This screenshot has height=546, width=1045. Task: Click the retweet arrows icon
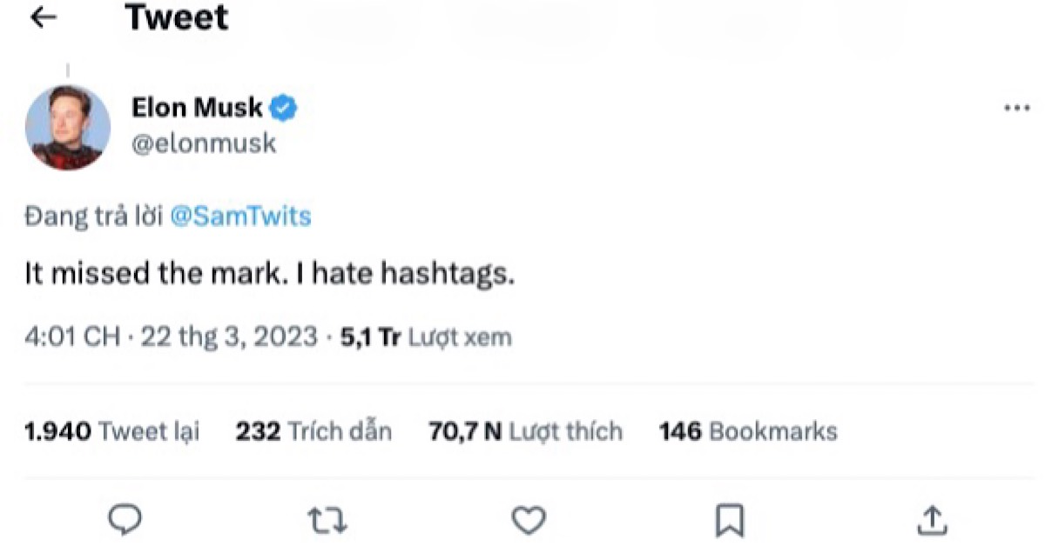(327, 520)
